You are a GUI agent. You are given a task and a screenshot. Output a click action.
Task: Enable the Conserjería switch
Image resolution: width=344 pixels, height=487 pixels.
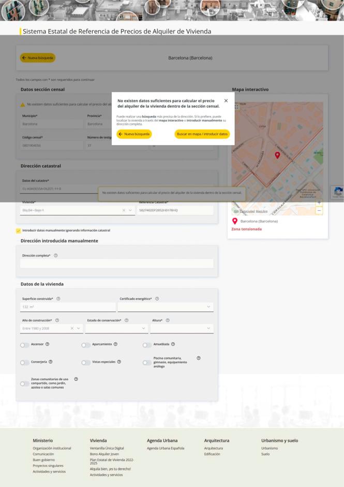pyautogui.click(x=24, y=363)
